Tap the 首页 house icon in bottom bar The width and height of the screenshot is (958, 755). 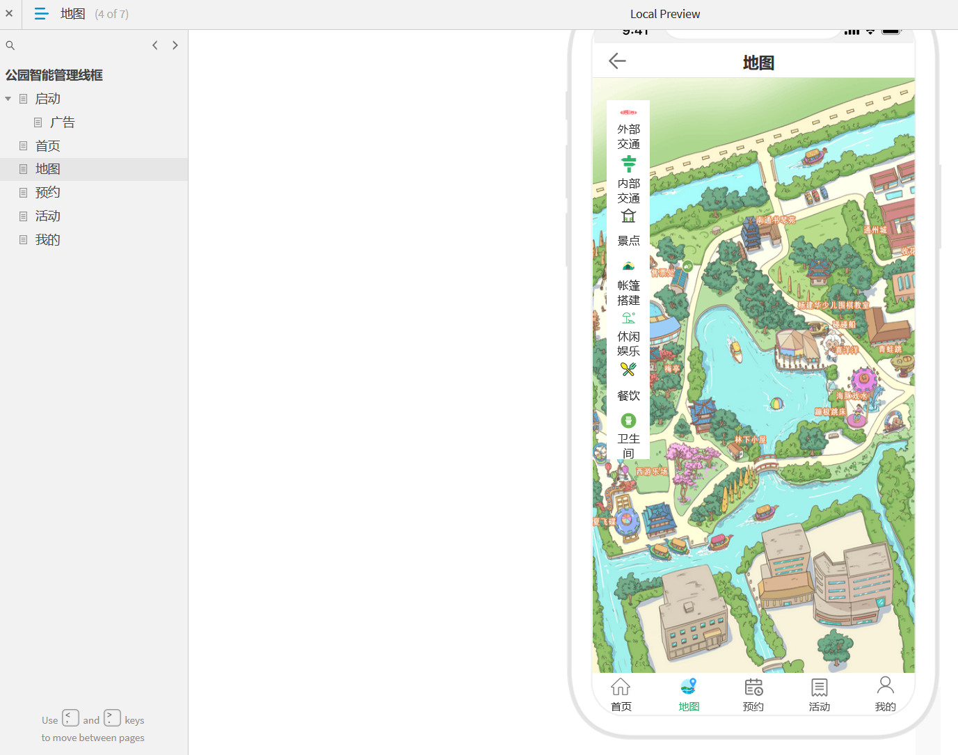tap(621, 687)
